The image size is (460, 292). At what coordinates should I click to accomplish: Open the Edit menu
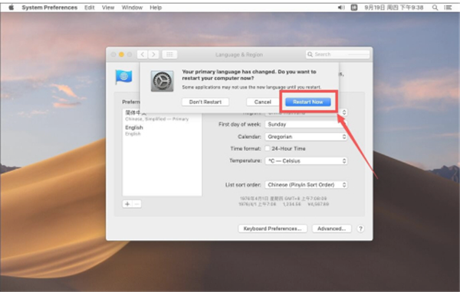90,8
